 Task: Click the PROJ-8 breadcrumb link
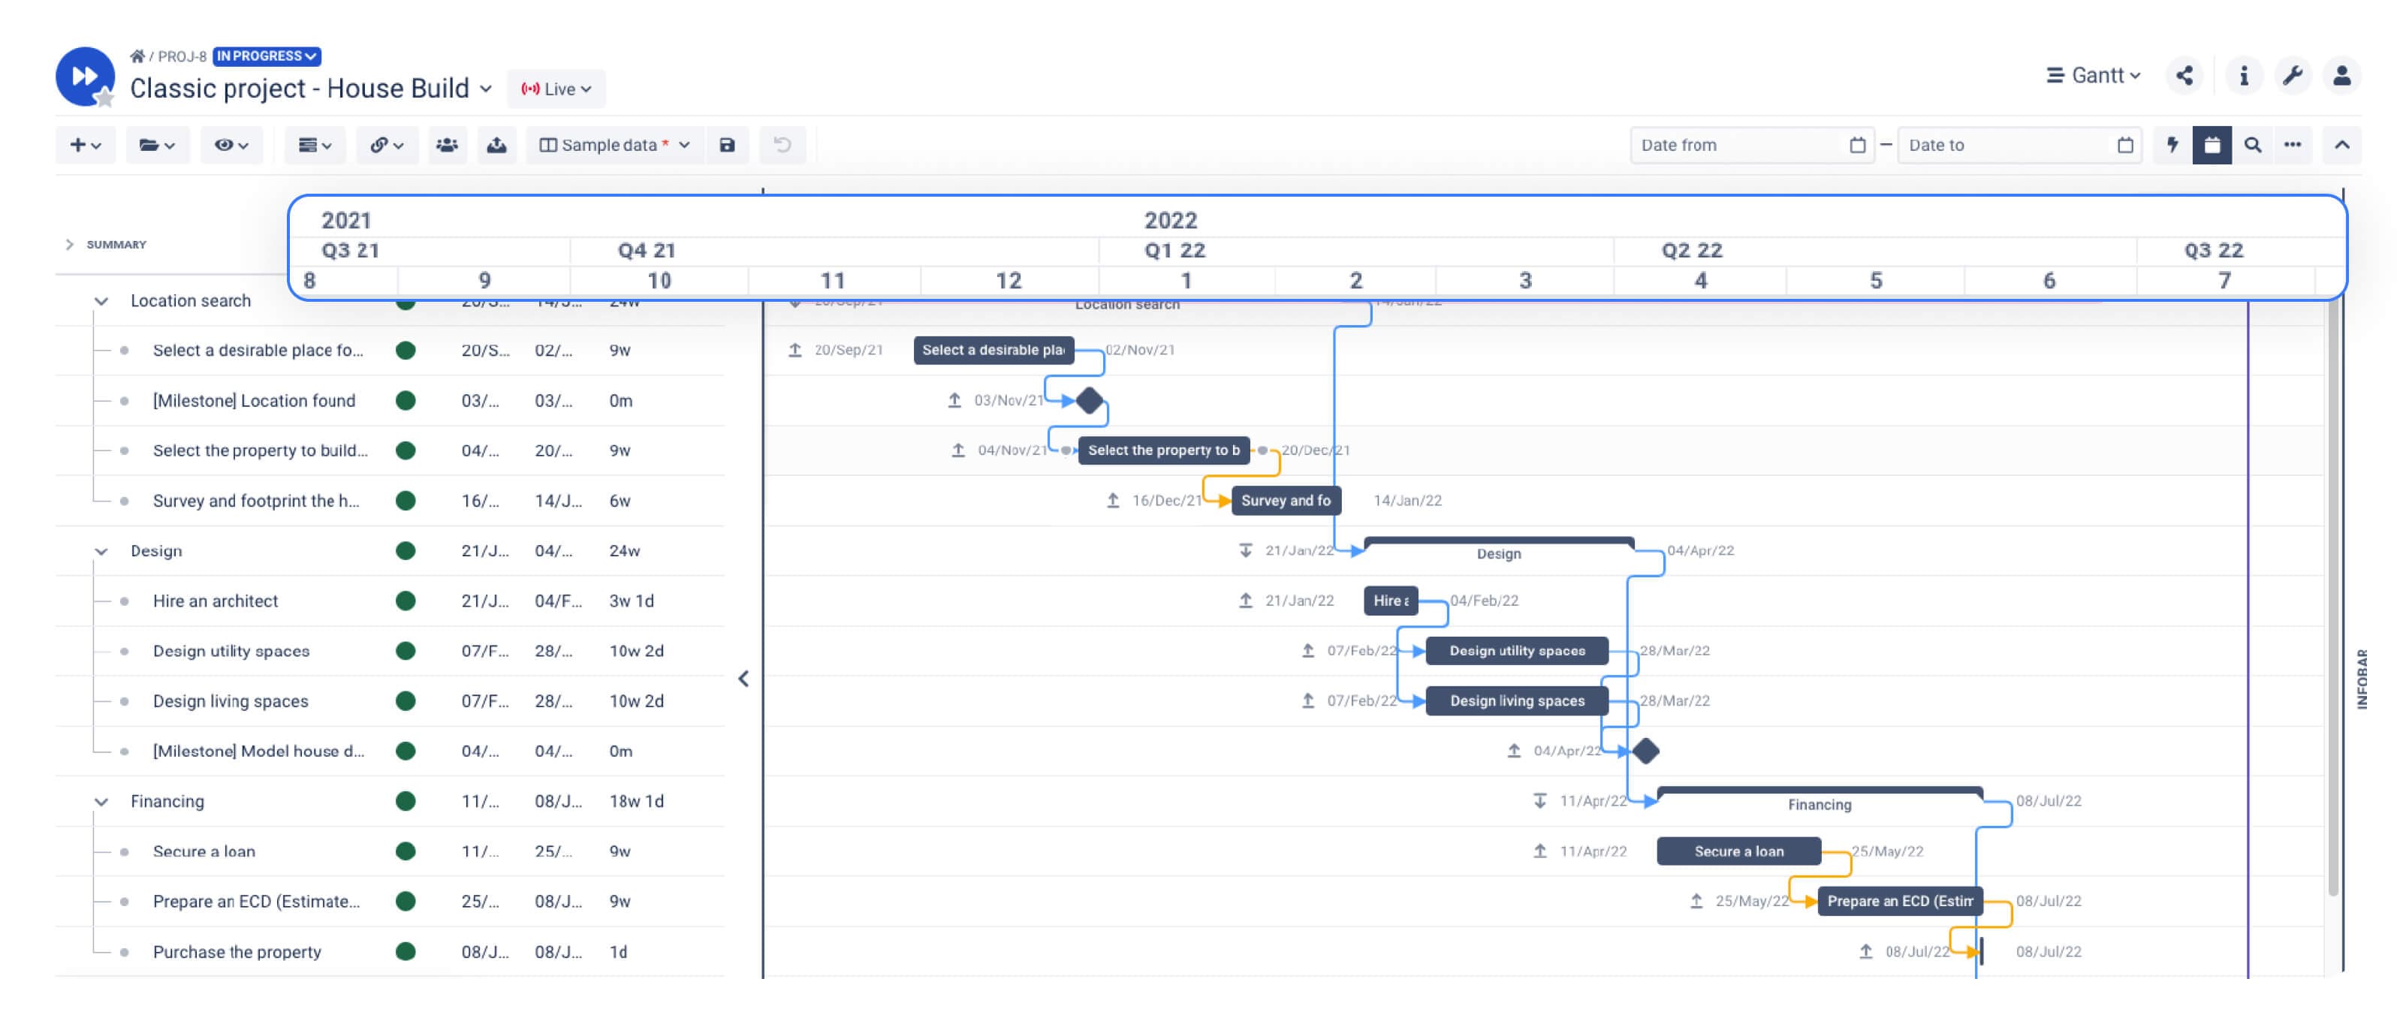coord(182,56)
